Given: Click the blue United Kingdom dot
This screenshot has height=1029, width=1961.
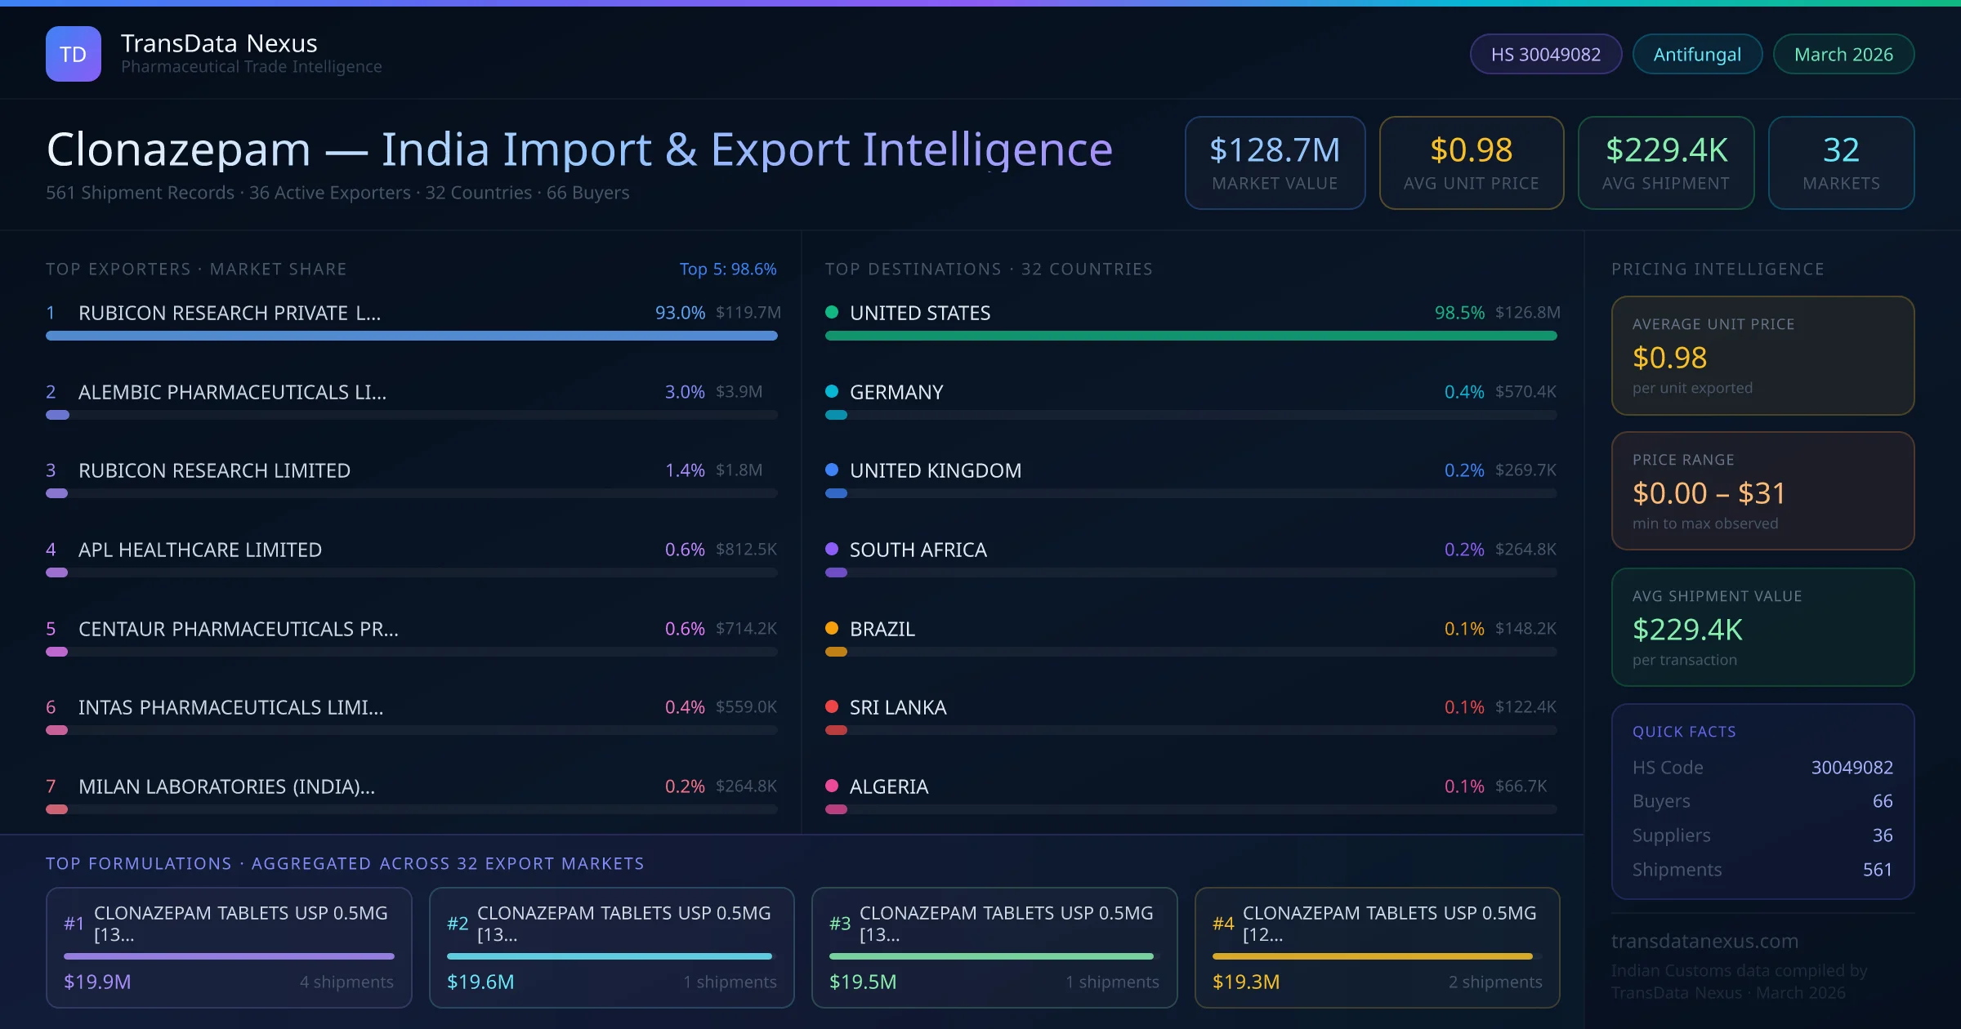Looking at the screenshot, I should [x=832, y=470].
